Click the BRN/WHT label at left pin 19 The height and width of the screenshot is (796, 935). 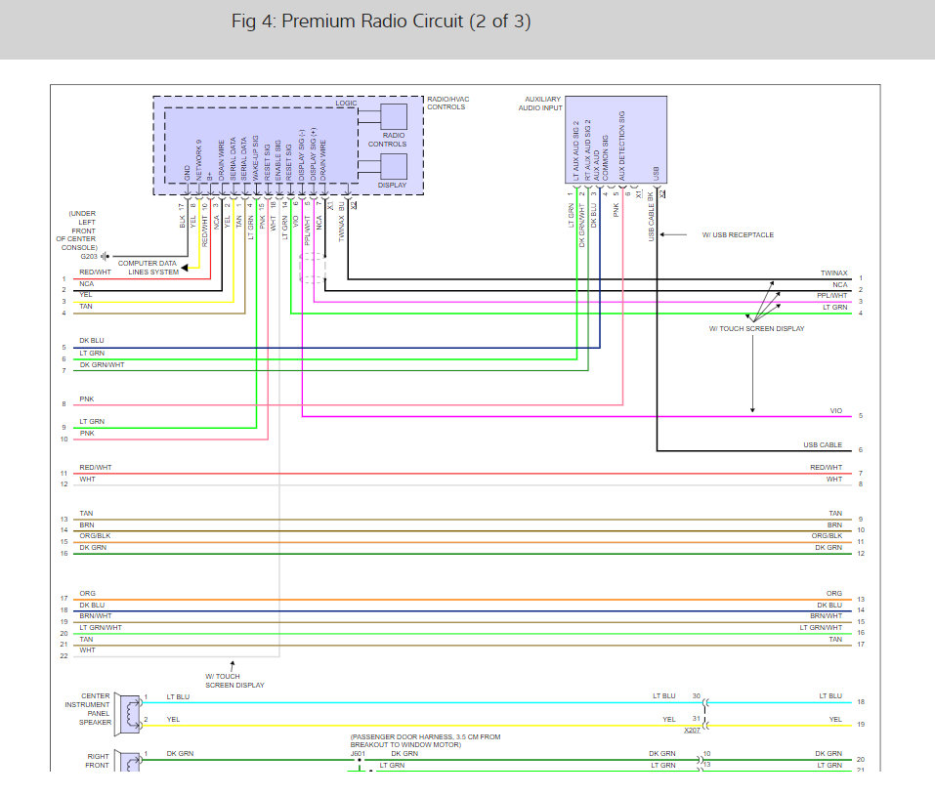tap(96, 616)
